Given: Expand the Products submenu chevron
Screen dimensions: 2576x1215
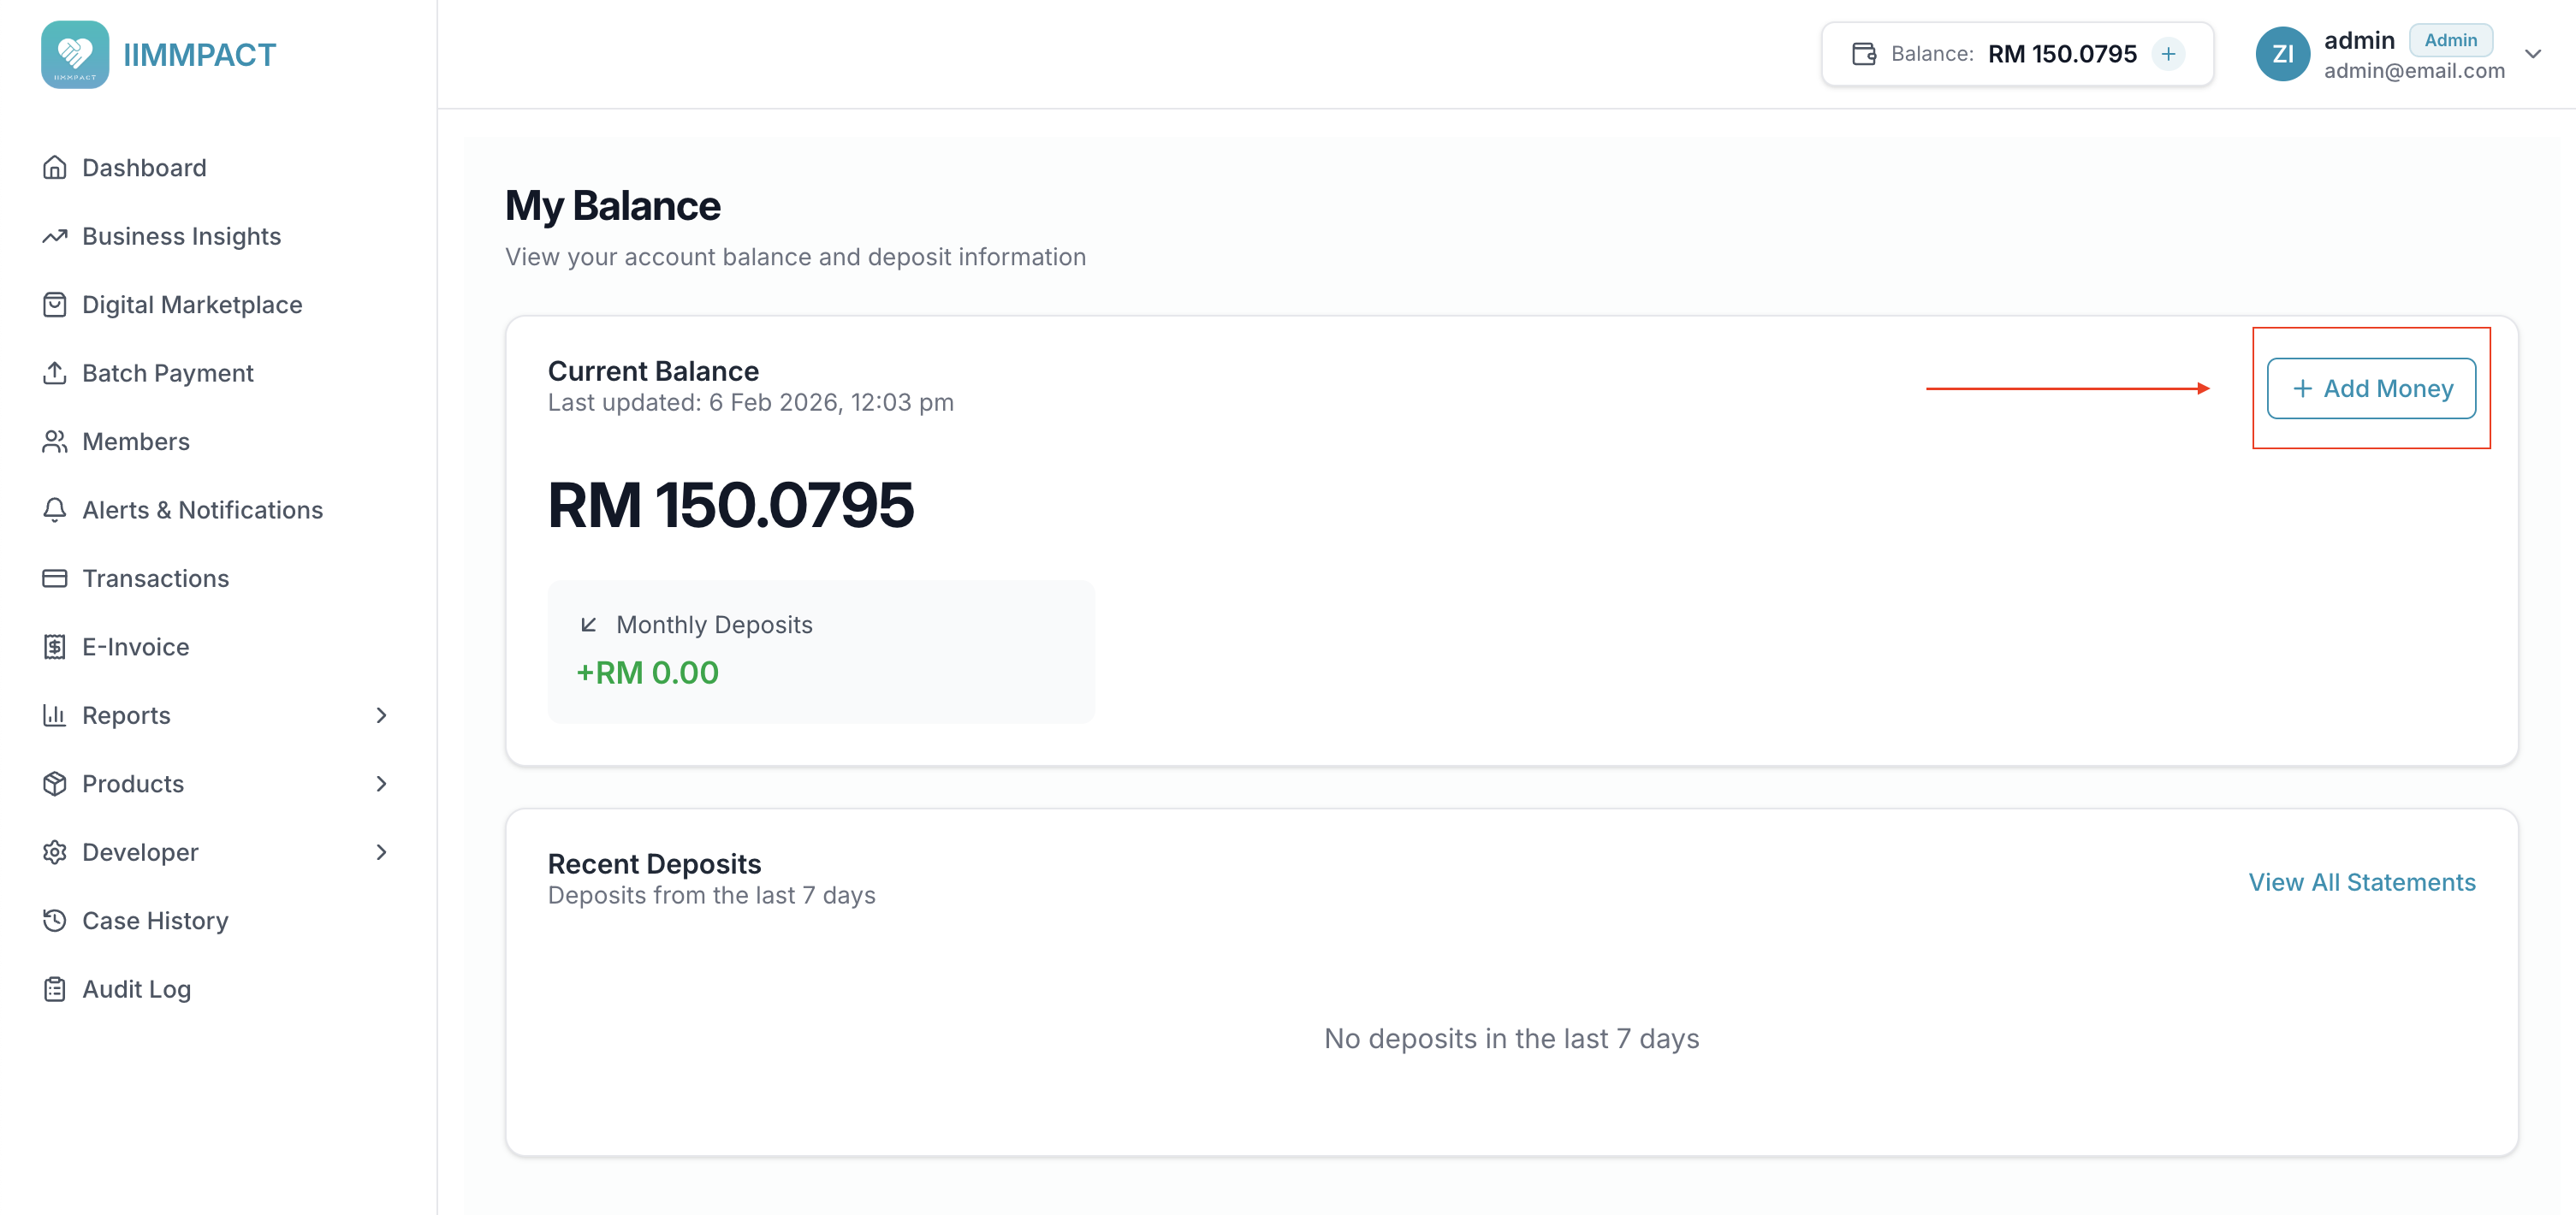Looking at the screenshot, I should click(x=381, y=784).
